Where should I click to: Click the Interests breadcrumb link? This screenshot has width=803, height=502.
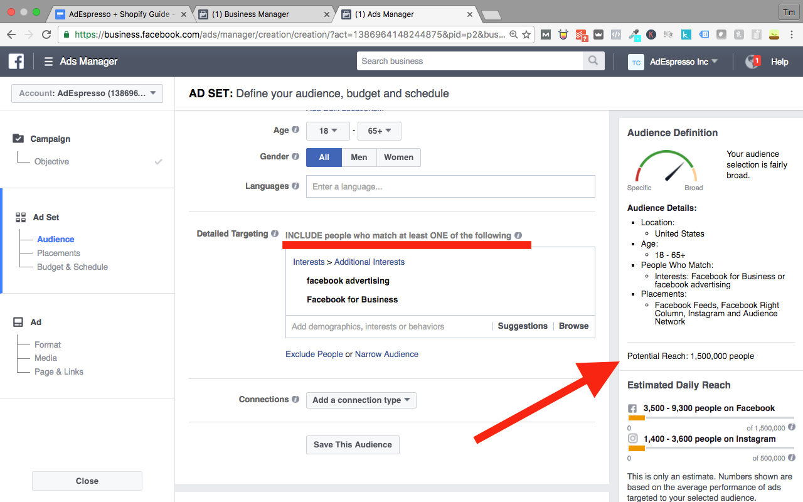pos(309,262)
